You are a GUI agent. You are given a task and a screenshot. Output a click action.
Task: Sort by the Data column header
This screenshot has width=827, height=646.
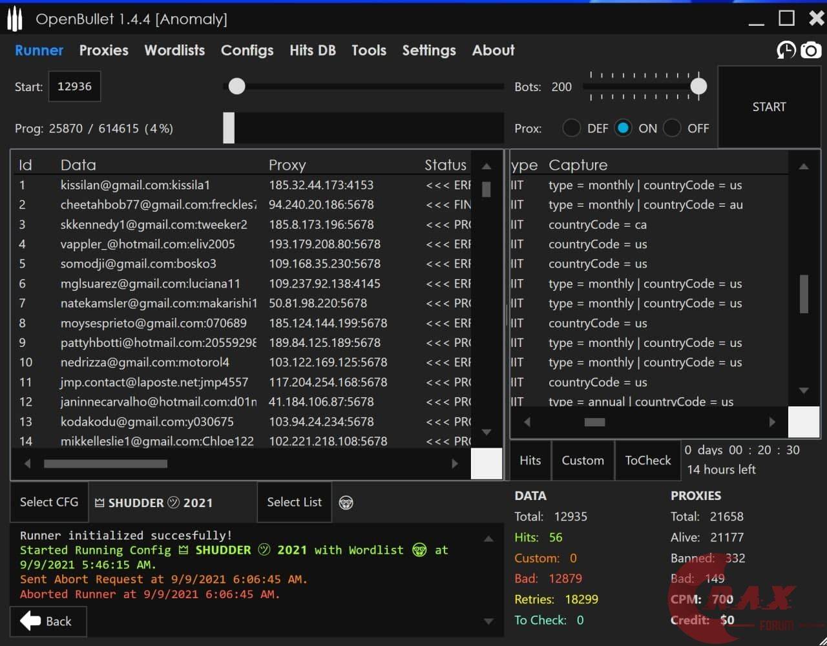78,165
